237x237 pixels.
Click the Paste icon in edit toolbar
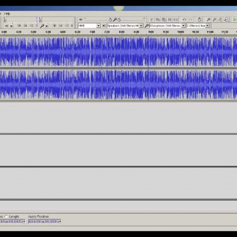164,19
